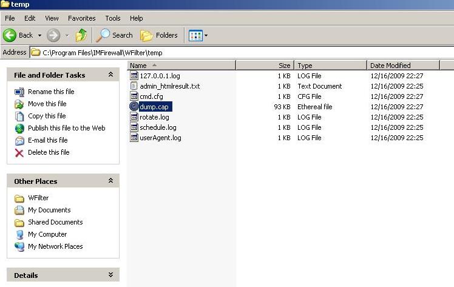Open WFilter folder in Other Places
This screenshot has height=287, width=454.
[38, 198]
